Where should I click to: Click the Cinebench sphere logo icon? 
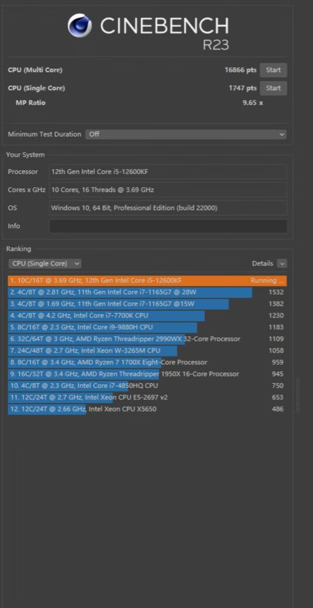80,26
